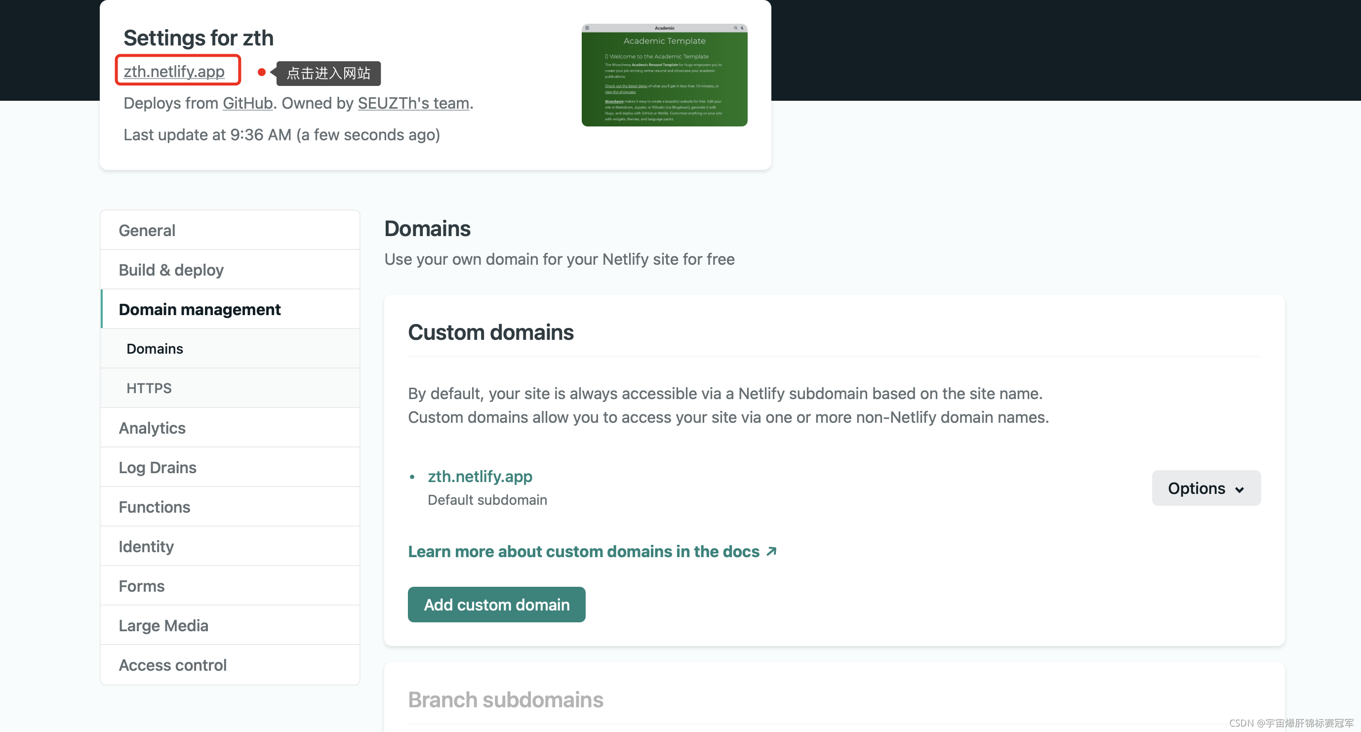1361x732 pixels.
Task: Go to Forms settings
Action: coord(141,586)
